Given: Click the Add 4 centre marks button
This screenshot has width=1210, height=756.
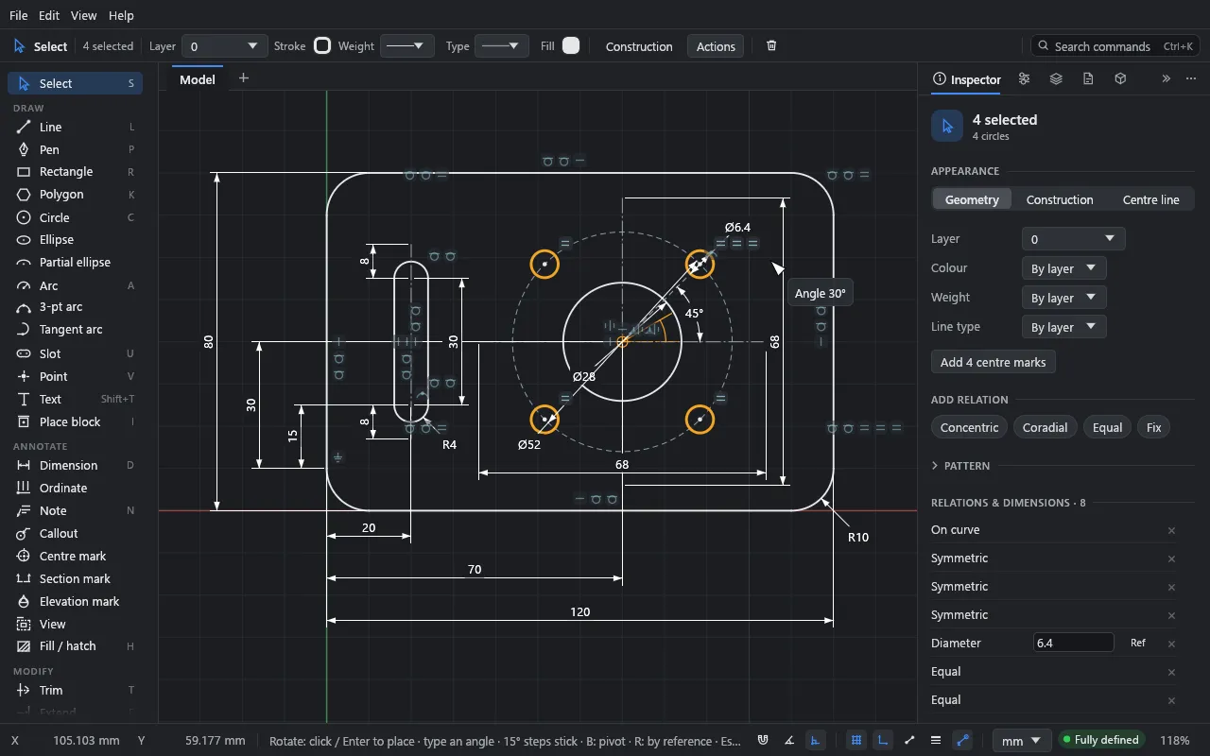Looking at the screenshot, I should pos(994,362).
